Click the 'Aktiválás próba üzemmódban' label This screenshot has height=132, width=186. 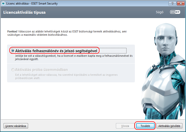tap(42, 70)
